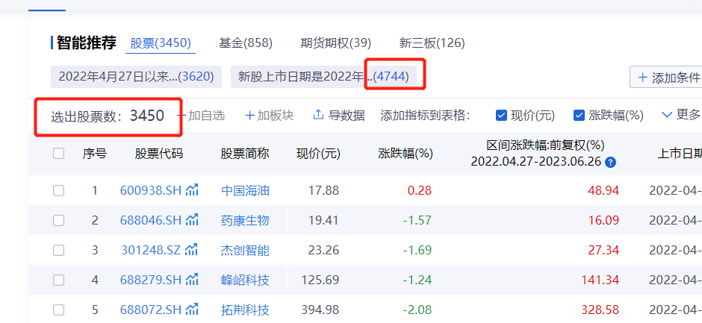This screenshot has height=323, width=702.
Task: Click the 股票代码 column header
Action: (x=159, y=154)
